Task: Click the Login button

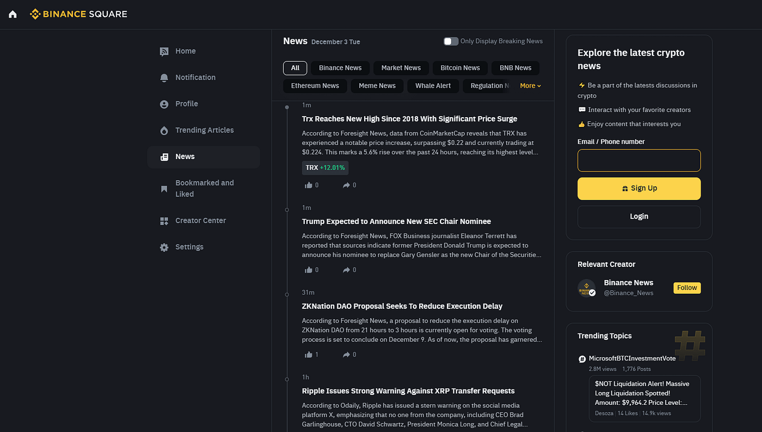Action: point(639,217)
